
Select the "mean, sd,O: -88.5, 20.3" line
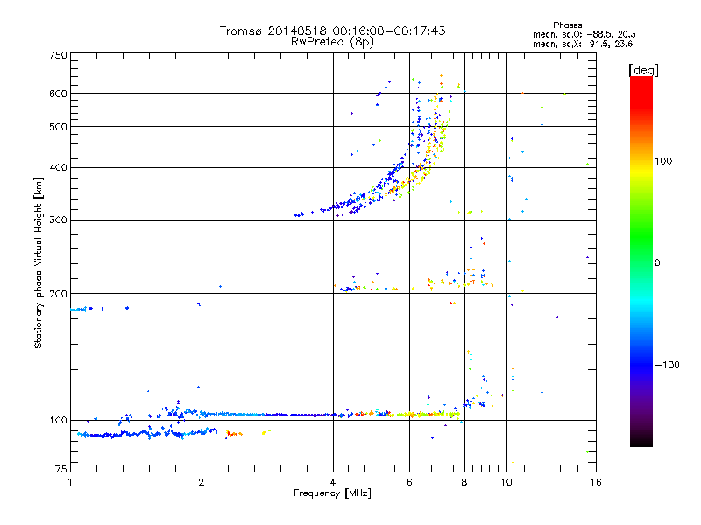pos(584,34)
